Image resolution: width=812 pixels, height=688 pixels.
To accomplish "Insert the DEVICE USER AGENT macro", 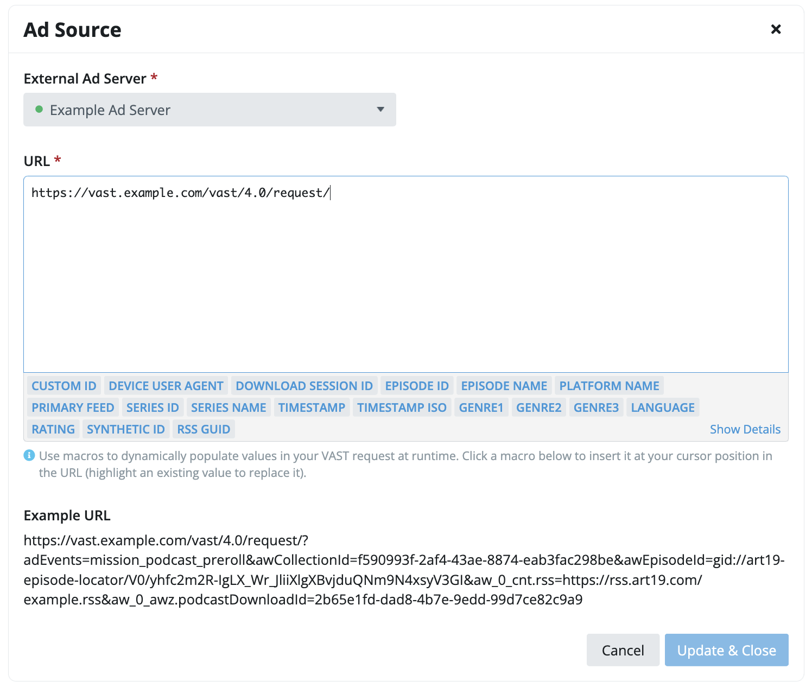I will [x=166, y=386].
